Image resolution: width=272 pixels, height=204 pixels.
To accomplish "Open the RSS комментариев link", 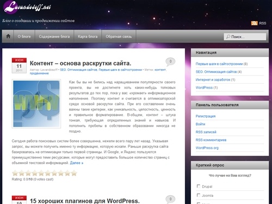I will click(211, 140).
